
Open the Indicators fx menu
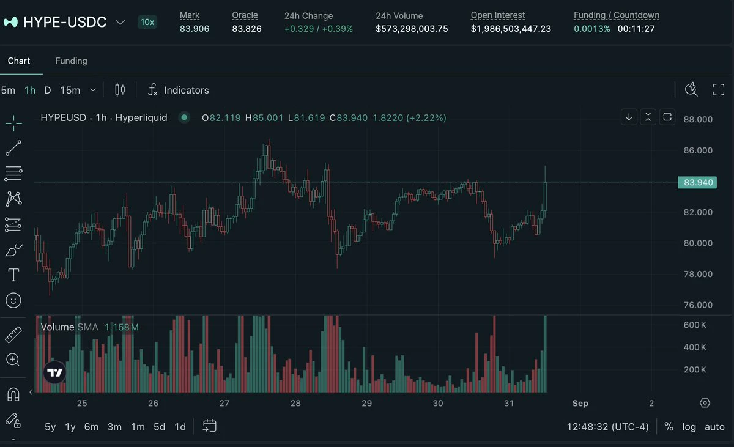[179, 90]
